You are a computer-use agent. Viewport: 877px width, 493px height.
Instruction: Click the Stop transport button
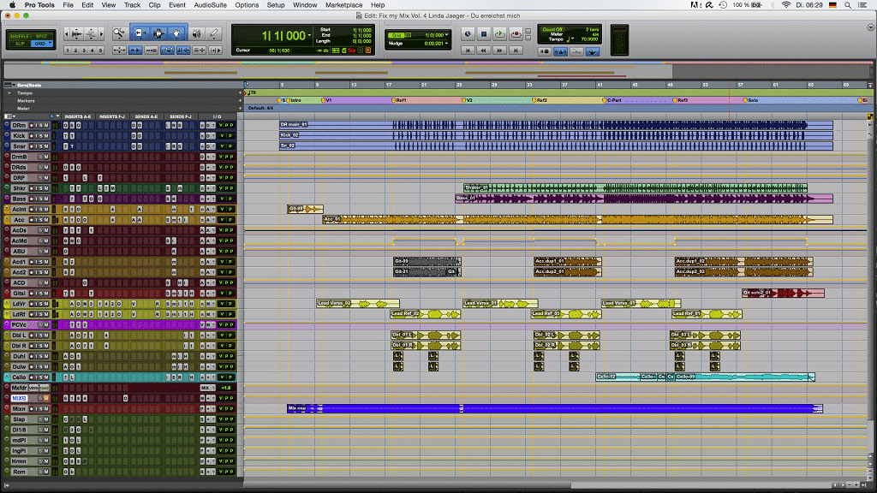(x=484, y=33)
